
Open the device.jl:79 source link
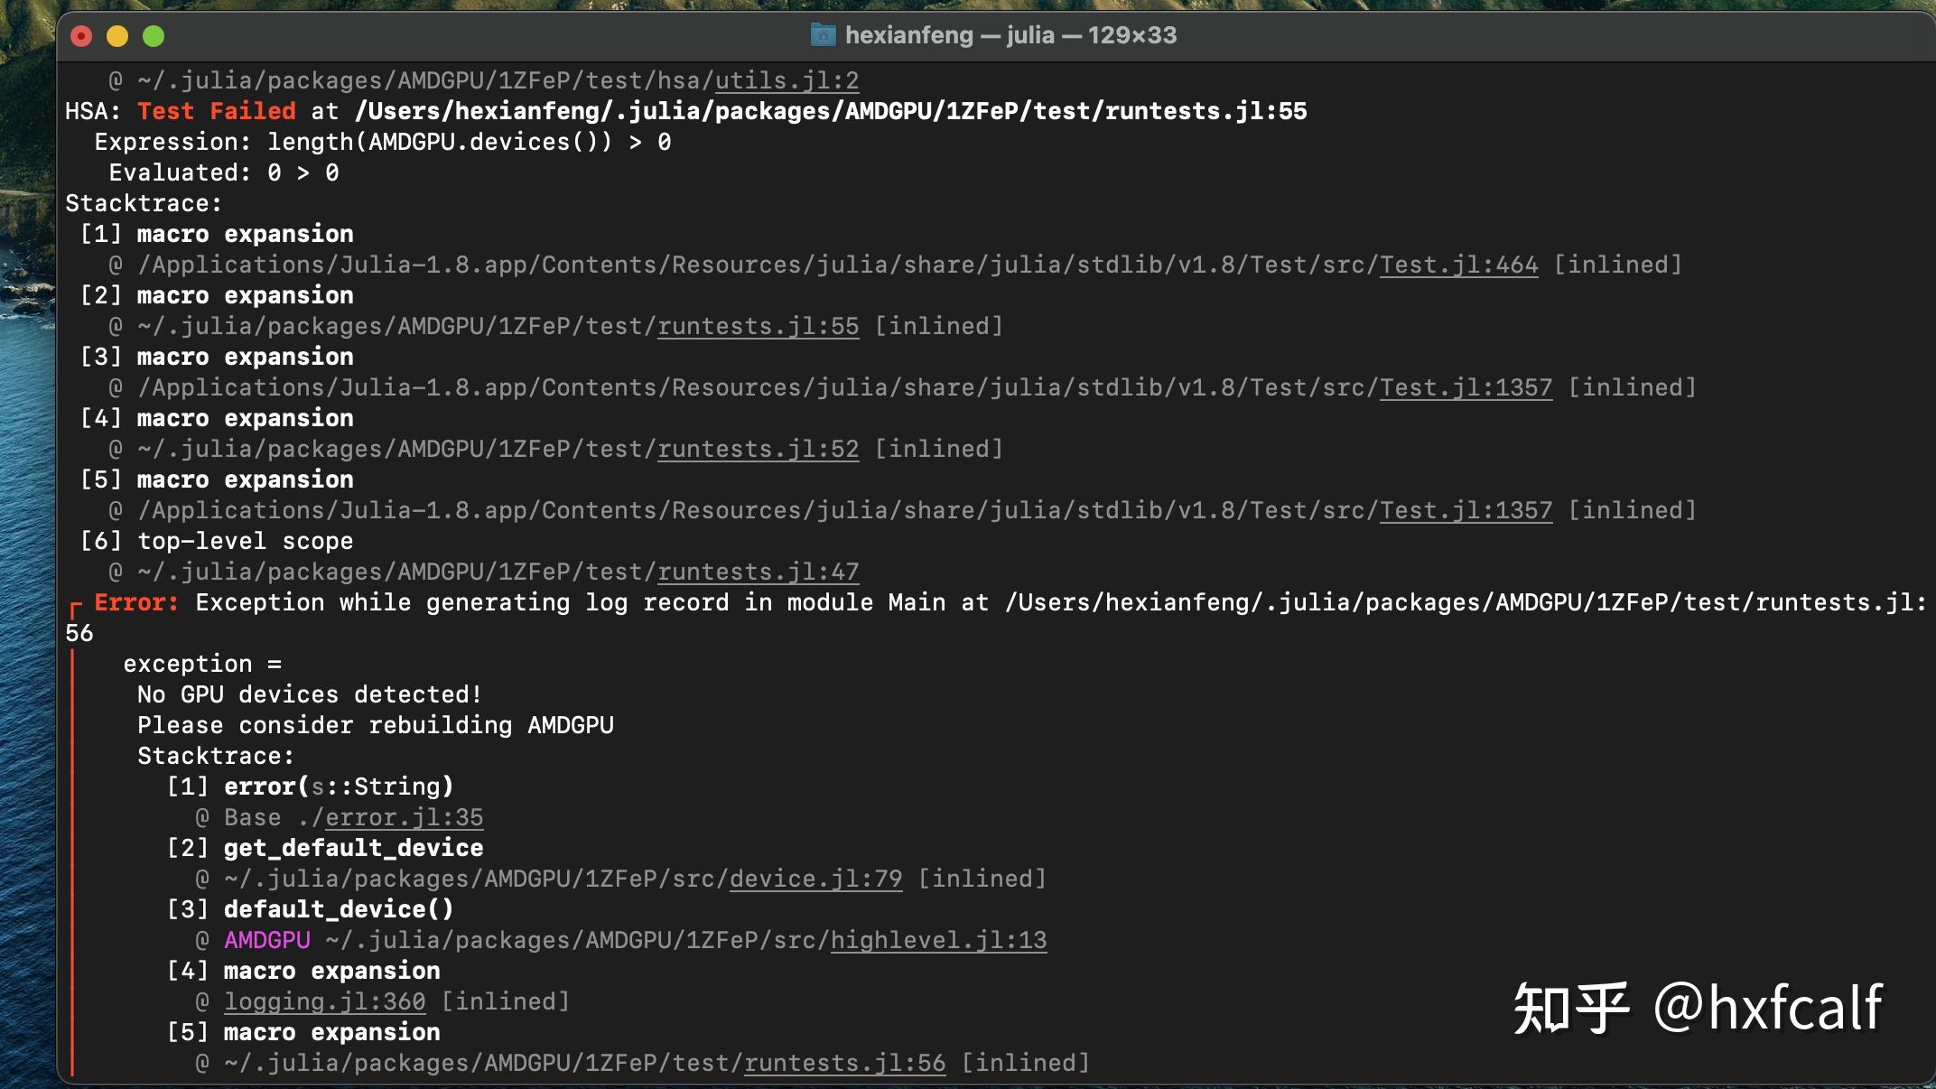pos(815,879)
